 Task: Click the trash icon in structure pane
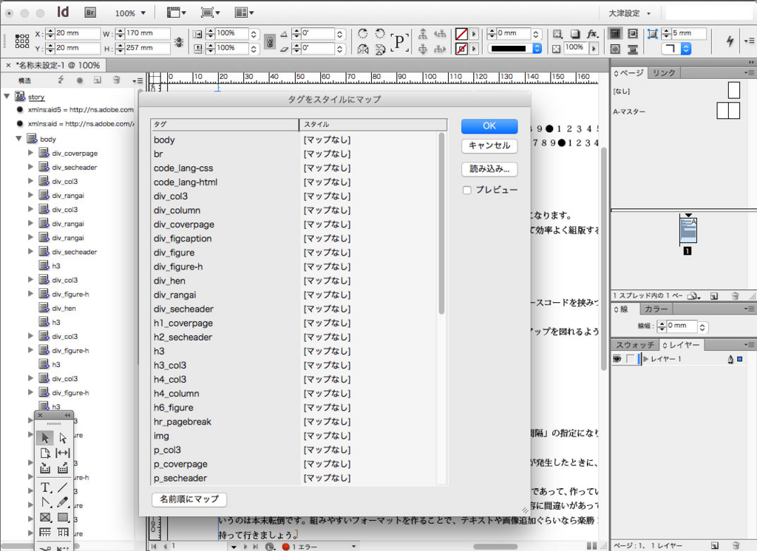click(x=116, y=80)
